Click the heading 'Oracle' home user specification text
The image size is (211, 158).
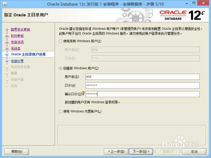(26, 15)
